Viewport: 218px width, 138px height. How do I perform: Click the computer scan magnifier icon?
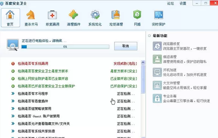coord(13,45)
